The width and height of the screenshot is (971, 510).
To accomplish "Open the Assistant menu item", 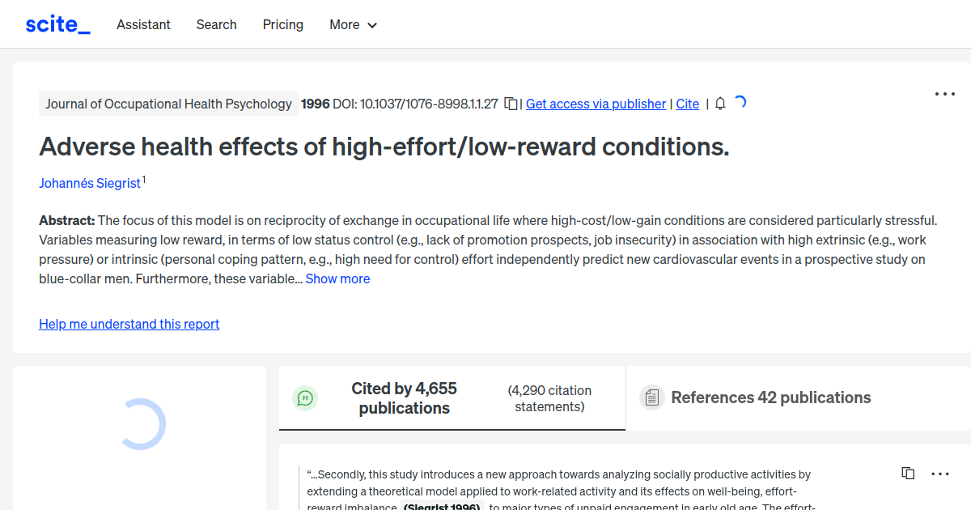I will click(143, 24).
